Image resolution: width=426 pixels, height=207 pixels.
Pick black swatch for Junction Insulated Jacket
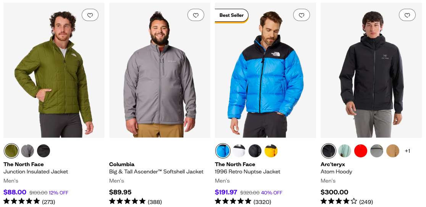(x=44, y=151)
